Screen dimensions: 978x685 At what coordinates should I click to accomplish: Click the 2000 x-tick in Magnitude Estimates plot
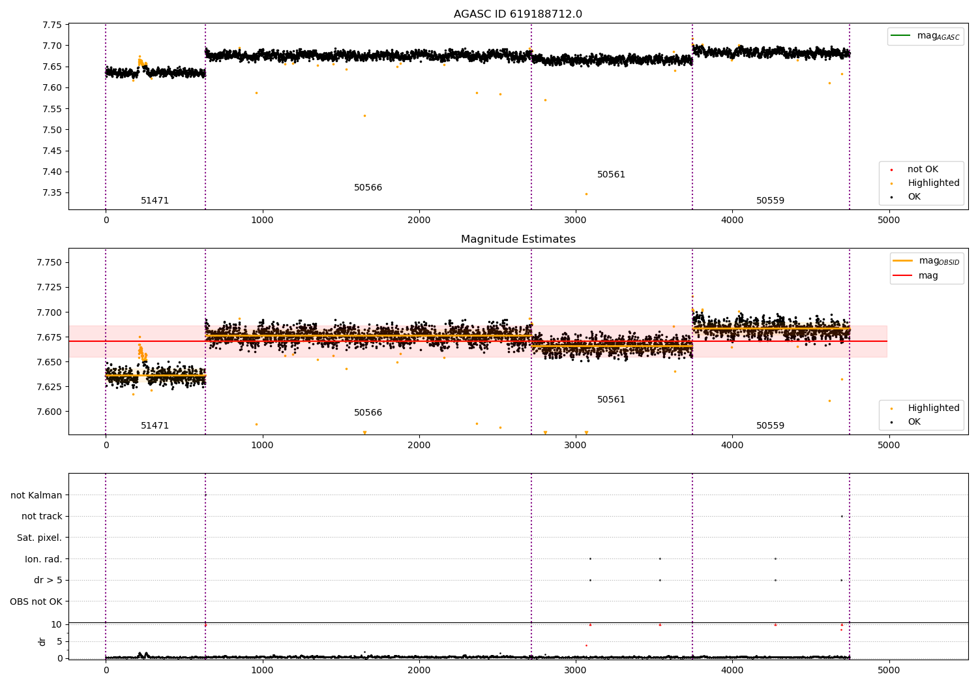[x=419, y=446]
